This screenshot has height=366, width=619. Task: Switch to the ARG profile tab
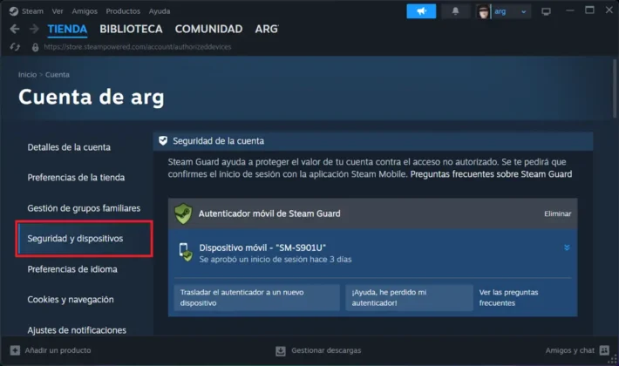[x=267, y=29]
